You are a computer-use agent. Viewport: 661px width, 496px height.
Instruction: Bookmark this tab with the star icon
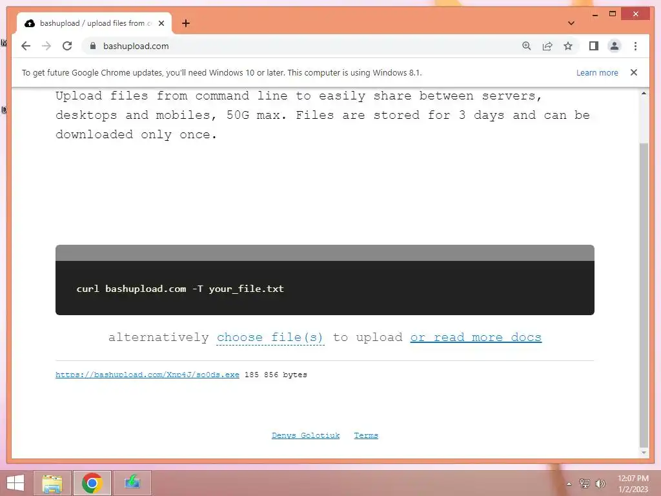tap(568, 46)
